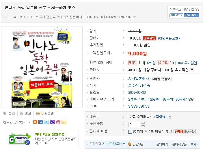Click the 비교 compare icon

(22, 113)
